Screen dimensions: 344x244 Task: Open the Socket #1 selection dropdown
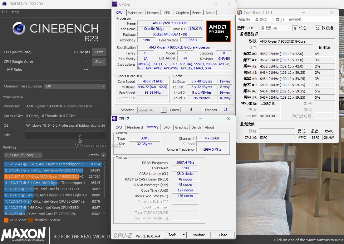tap(152, 110)
